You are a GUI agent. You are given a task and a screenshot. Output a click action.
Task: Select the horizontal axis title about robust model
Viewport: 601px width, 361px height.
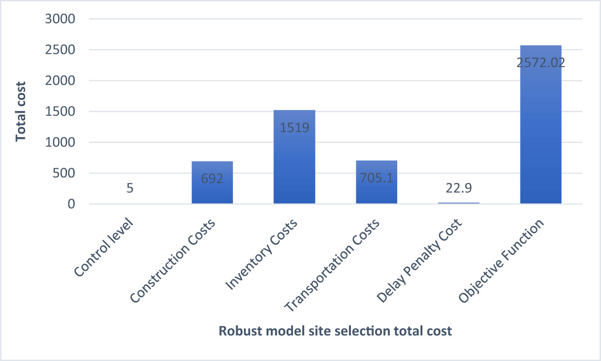pyautogui.click(x=335, y=331)
